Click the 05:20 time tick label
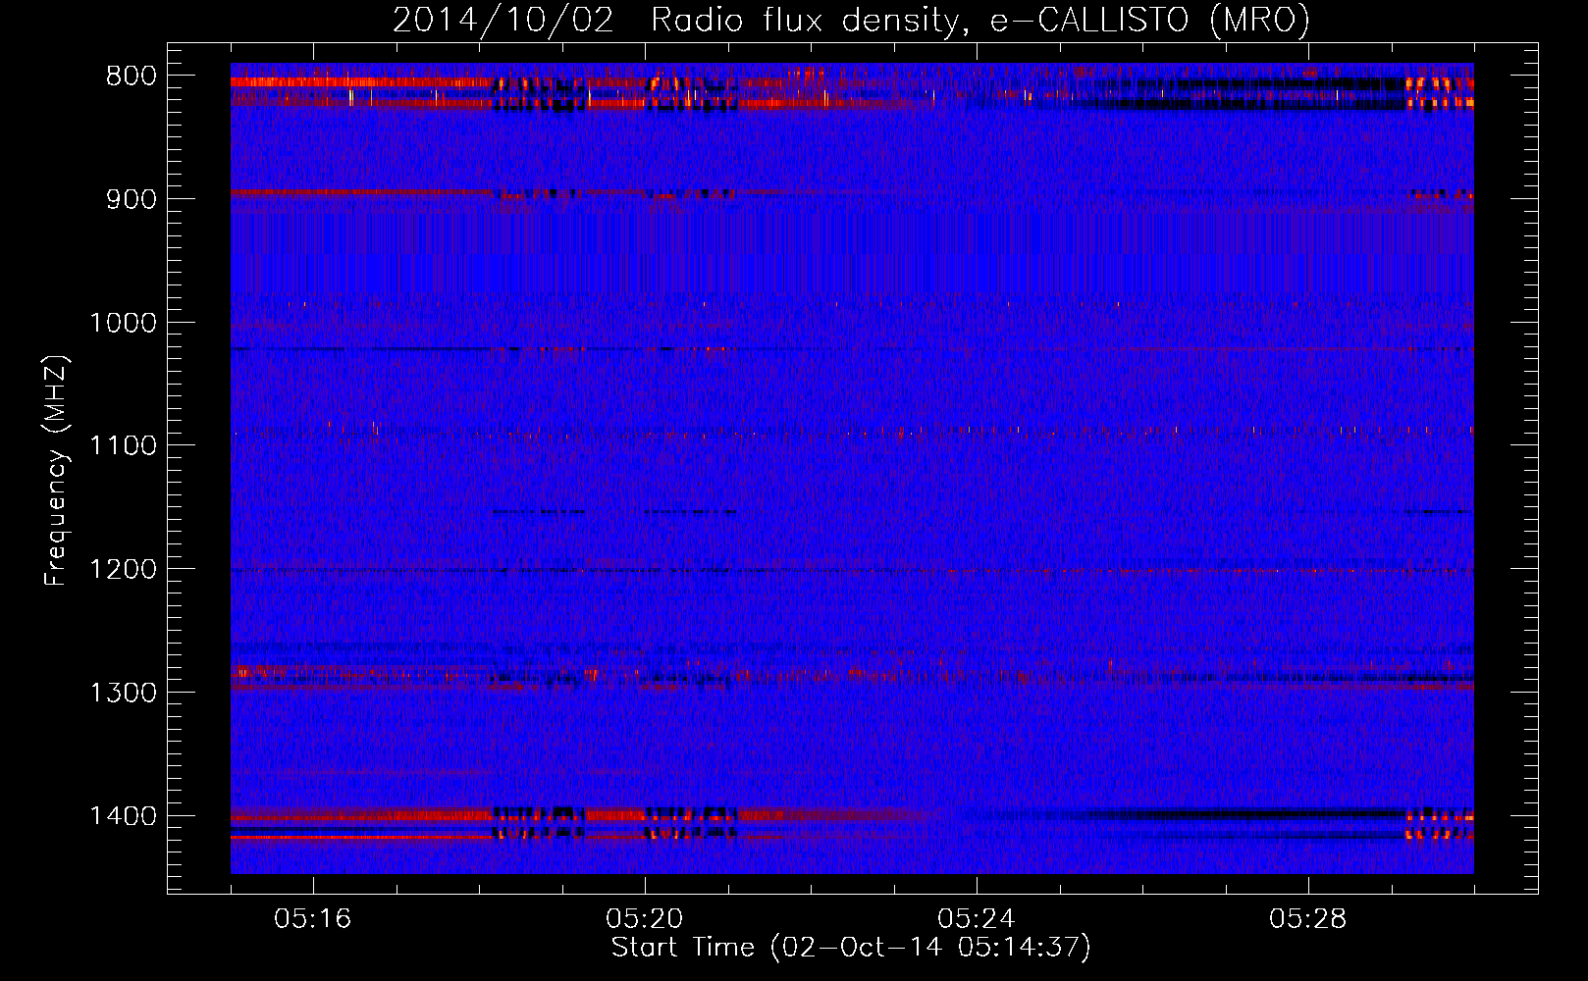The image size is (1588, 981). click(x=645, y=919)
